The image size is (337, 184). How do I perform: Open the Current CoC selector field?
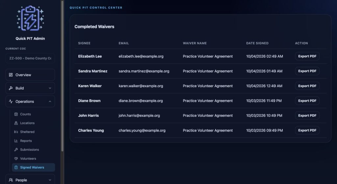[30, 58]
